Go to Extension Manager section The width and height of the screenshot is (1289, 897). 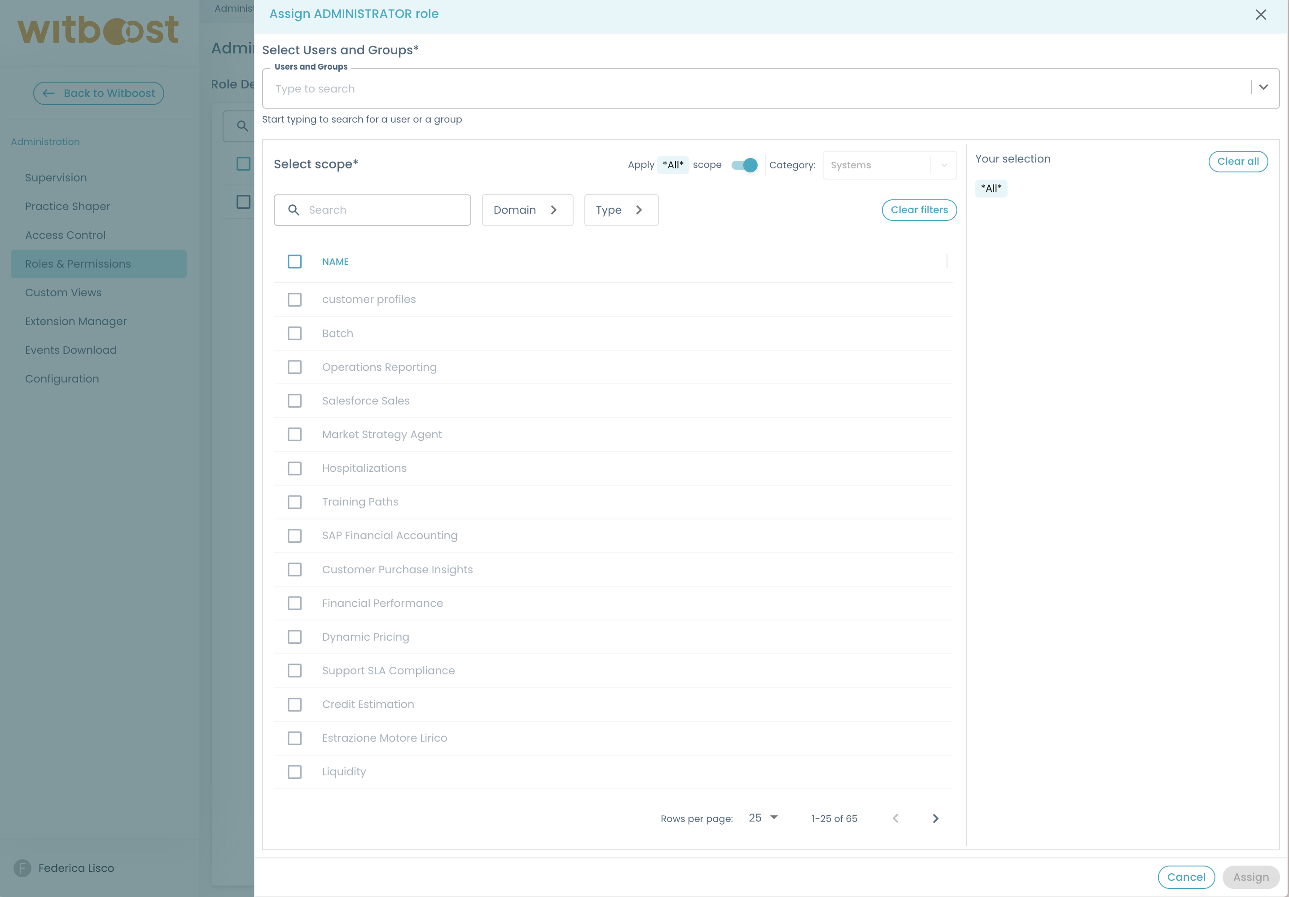pos(76,321)
